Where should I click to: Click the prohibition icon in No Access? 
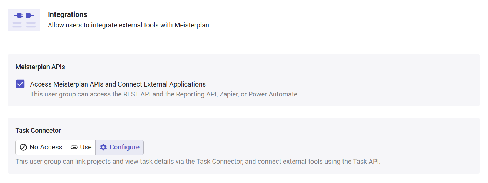click(23, 147)
